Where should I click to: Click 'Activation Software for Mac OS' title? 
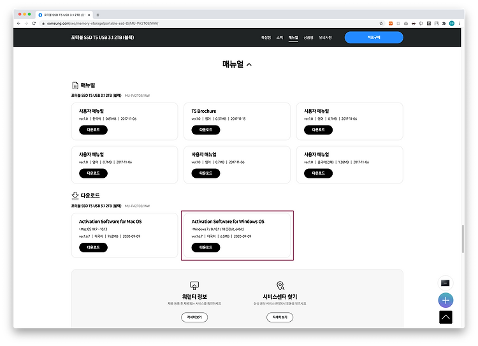click(x=110, y=222)
